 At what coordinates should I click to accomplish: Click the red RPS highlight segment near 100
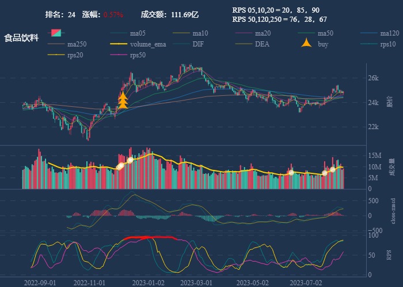click(x=149, y=237)
